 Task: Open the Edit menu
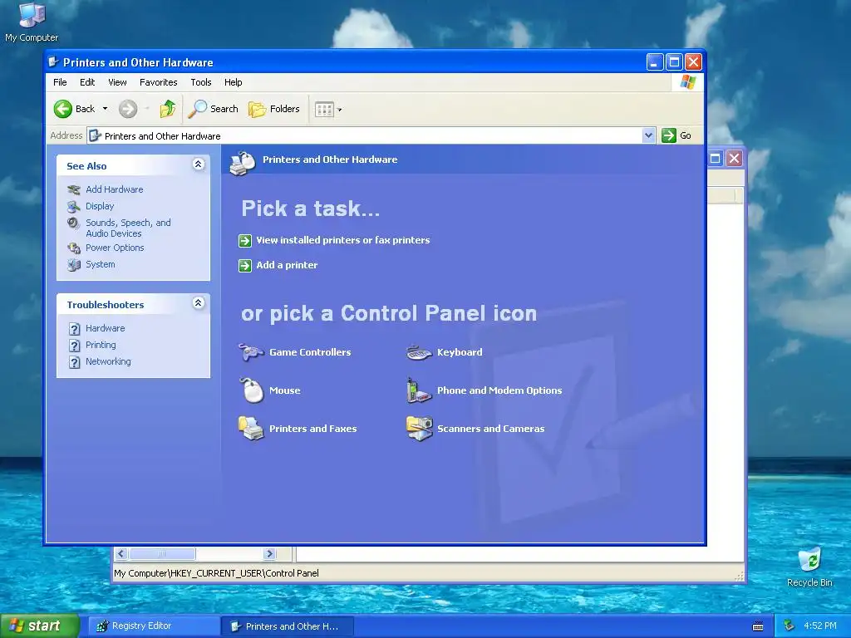tap(87, 82)
